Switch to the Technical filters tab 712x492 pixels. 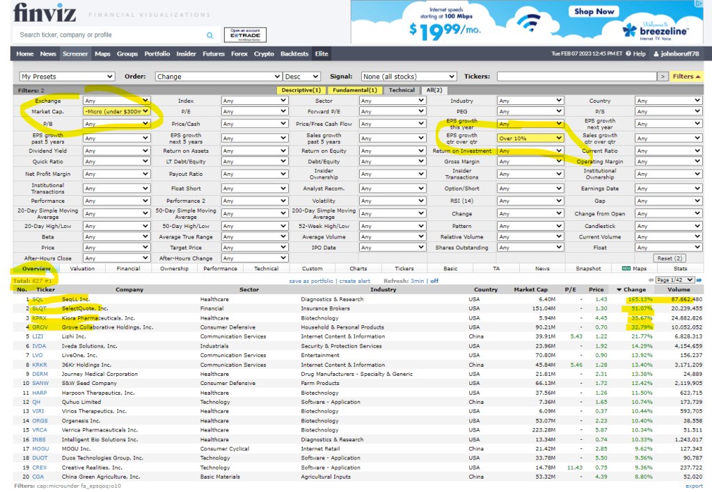click(402, 90)
